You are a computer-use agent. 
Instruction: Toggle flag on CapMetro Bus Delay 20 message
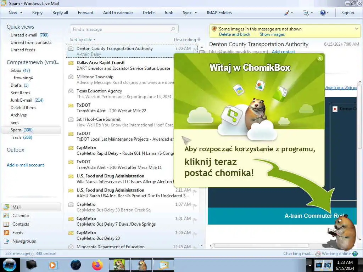pos(195,234)
